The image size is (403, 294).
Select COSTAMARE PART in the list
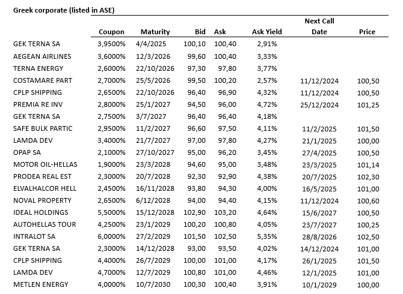[x=44, y=80]
